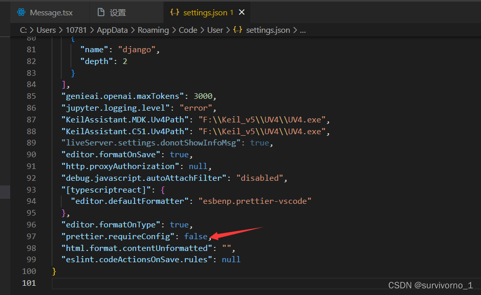Place cursor on "name" key

pos(94,50)
